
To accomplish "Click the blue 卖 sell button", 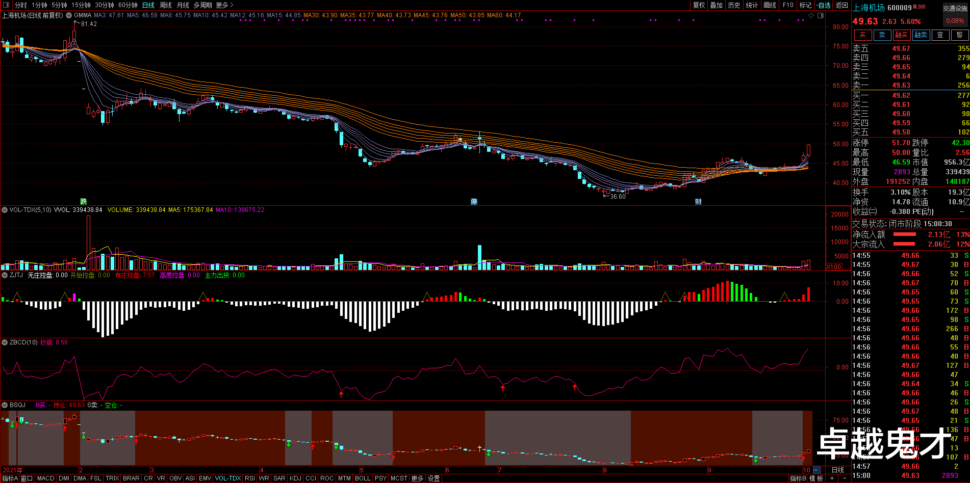I will point(882,35).
